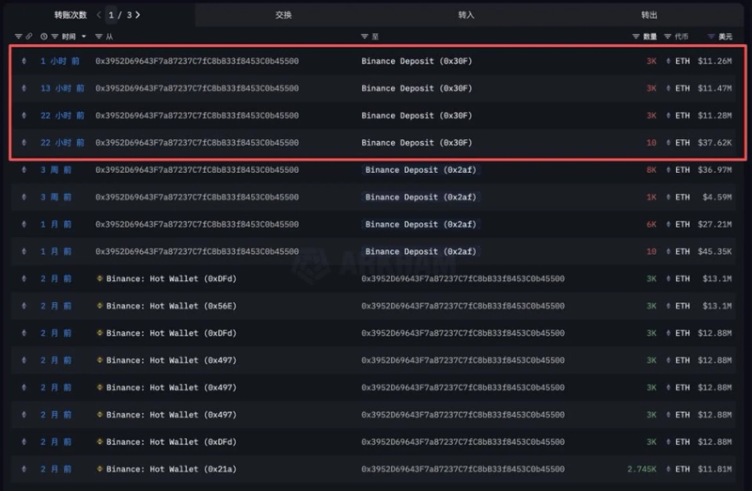The image size is (752, 491).
Task: Open the 转出 tab
Action: [649, 15]
